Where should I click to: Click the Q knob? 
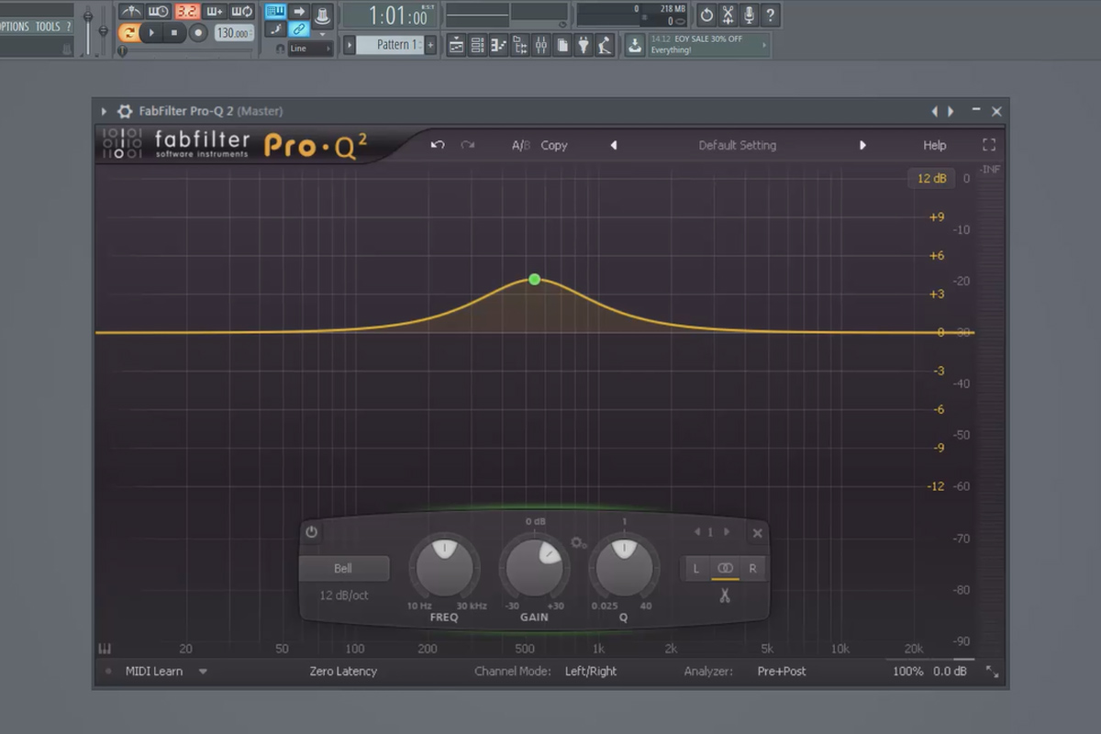point(624,566)
